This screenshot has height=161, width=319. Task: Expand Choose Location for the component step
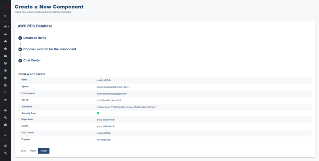(50, 49)
